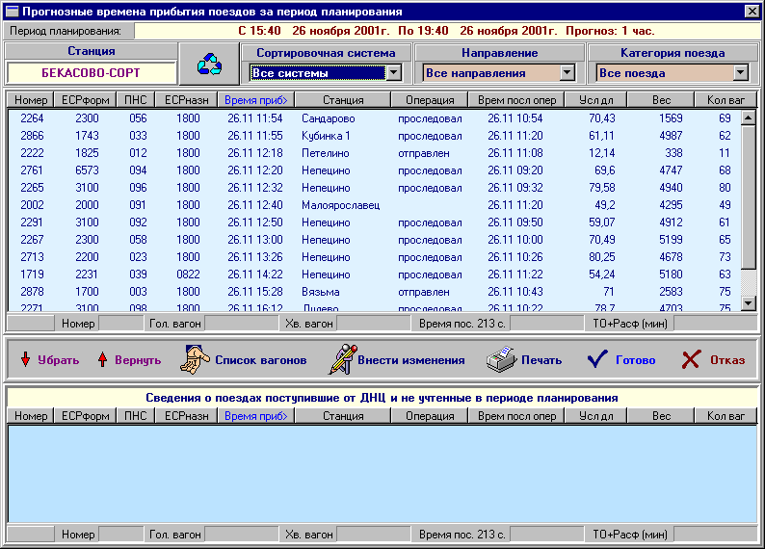Viewport: 765px width, 549px height.
Task: Click arrival time '26.11 14:22'
Action: [255, 274]
